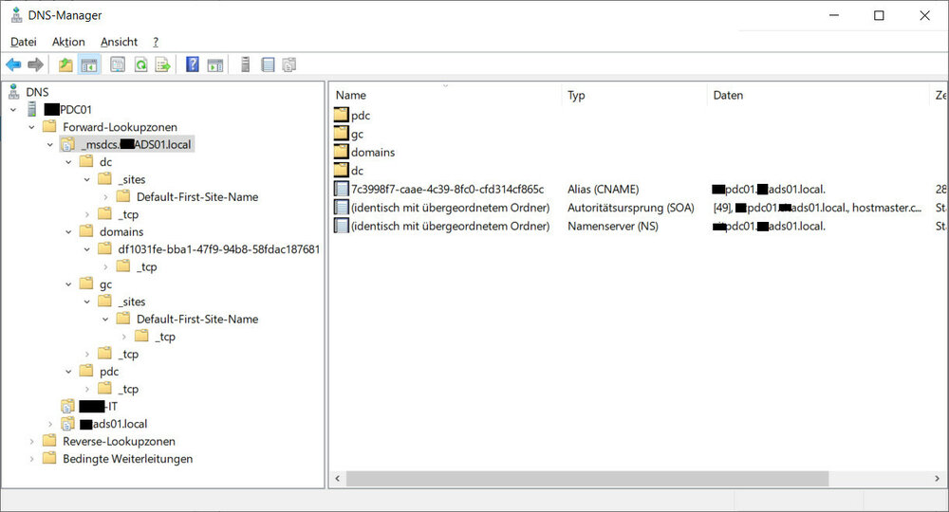
Task: Expand the Reverse-Lookupzonen tree node
Action: pyautogui.click(x=32, y=442)
